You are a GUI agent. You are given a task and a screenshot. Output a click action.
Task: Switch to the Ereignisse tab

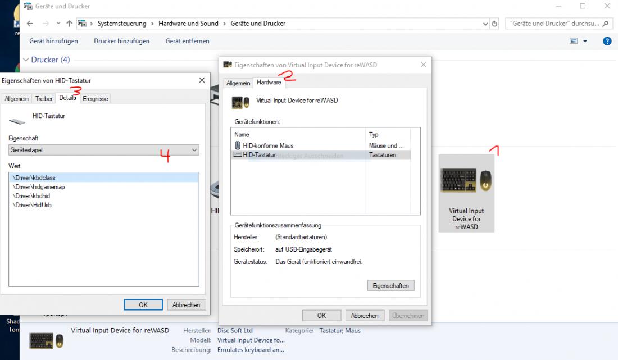[95, 99]
